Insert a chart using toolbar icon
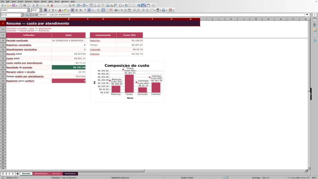This screenshot has width=318, height=179. click(x=111, y=6)
